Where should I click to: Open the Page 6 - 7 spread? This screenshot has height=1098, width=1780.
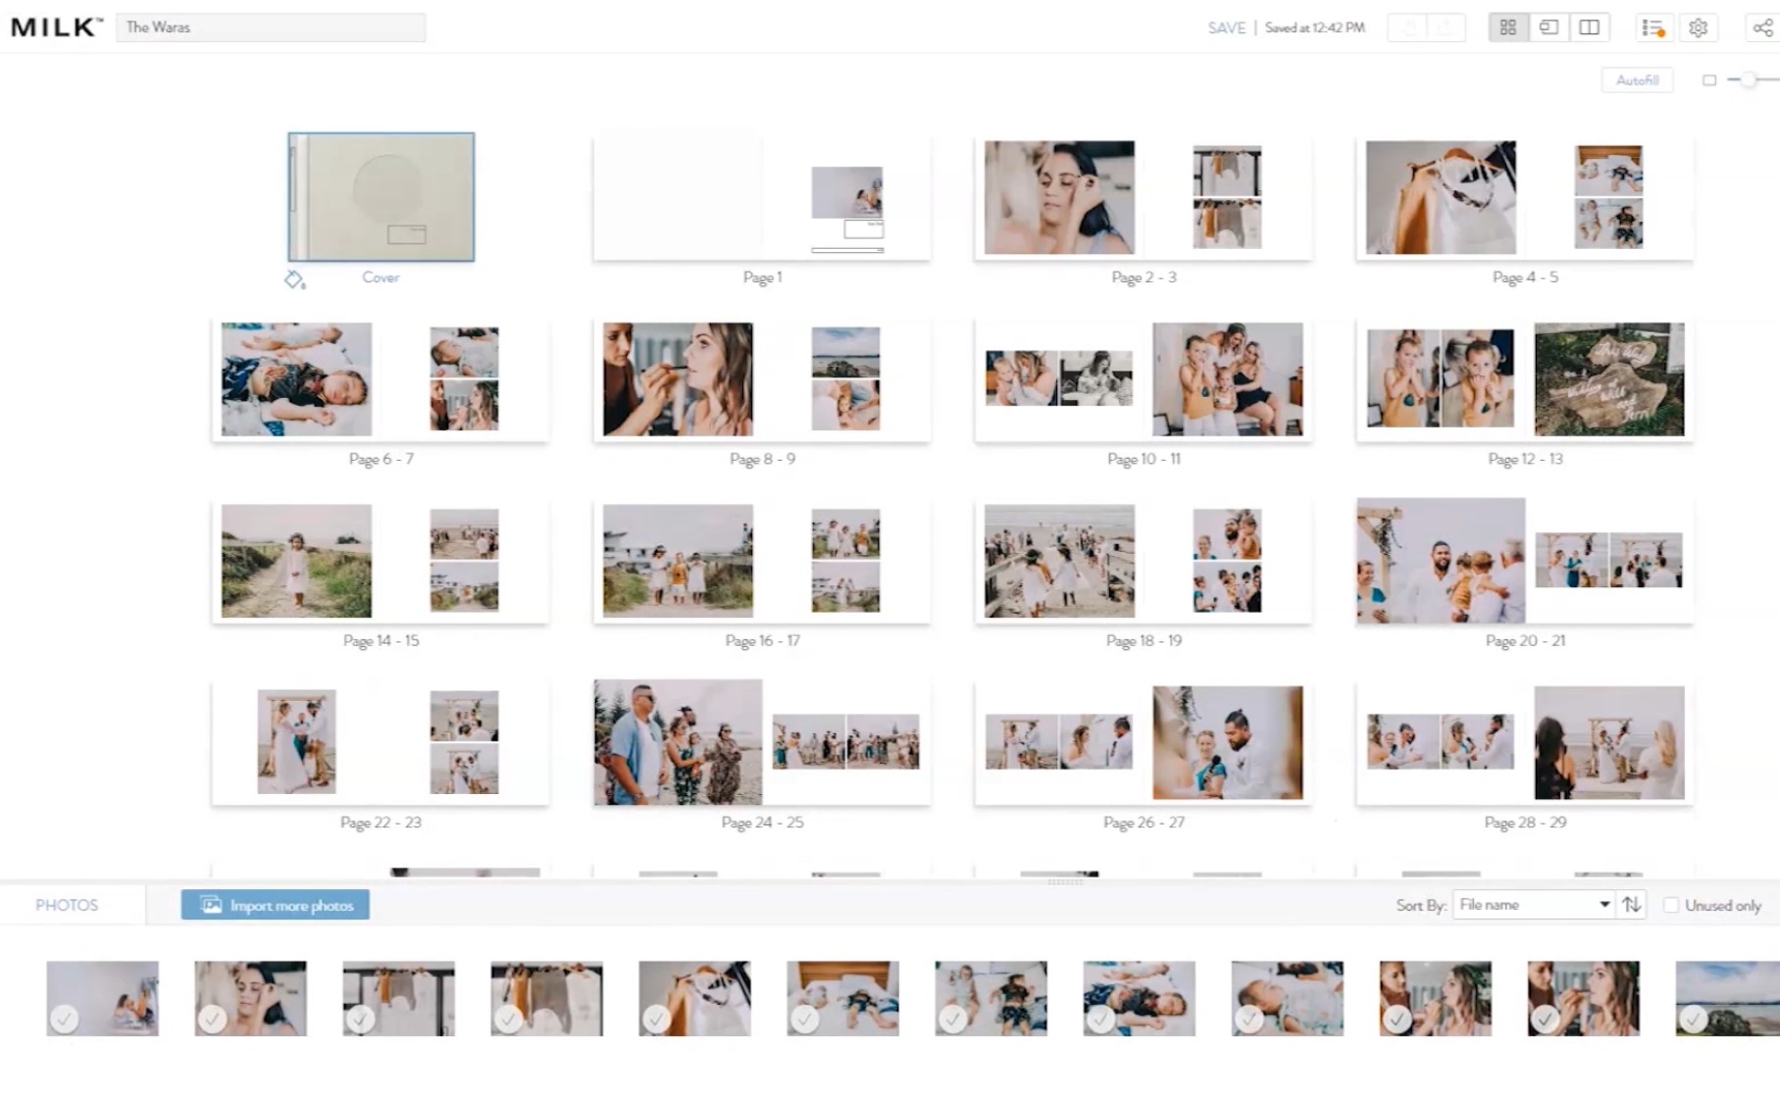pyautogui.click(x=381, y=379)
